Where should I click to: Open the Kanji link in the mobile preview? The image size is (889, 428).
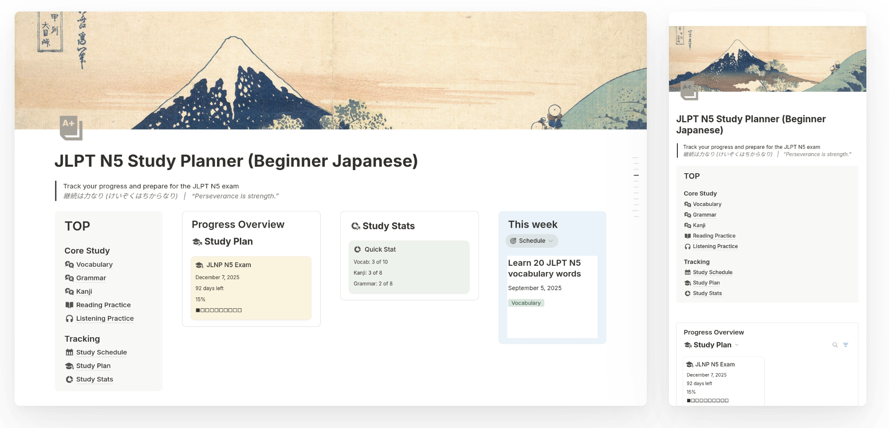699,226
